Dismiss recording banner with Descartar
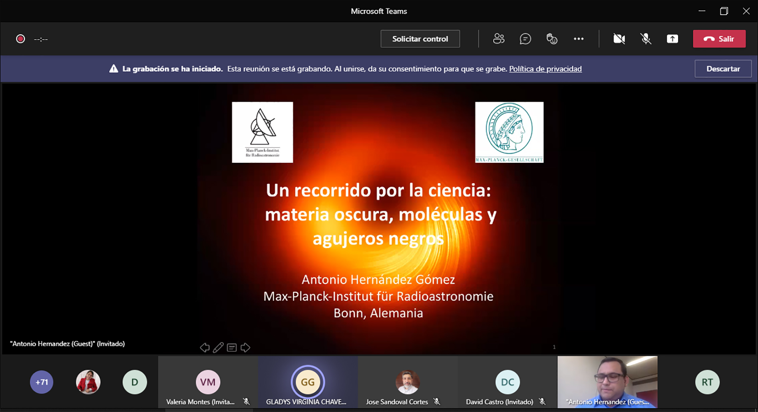Image resolution: width=758 pixels, height=412 pixels. (x=723, y=69)
